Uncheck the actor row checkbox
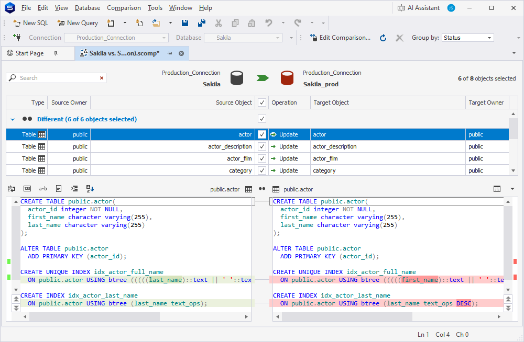Viewport: 524px width, 342px height. (262, 134)
